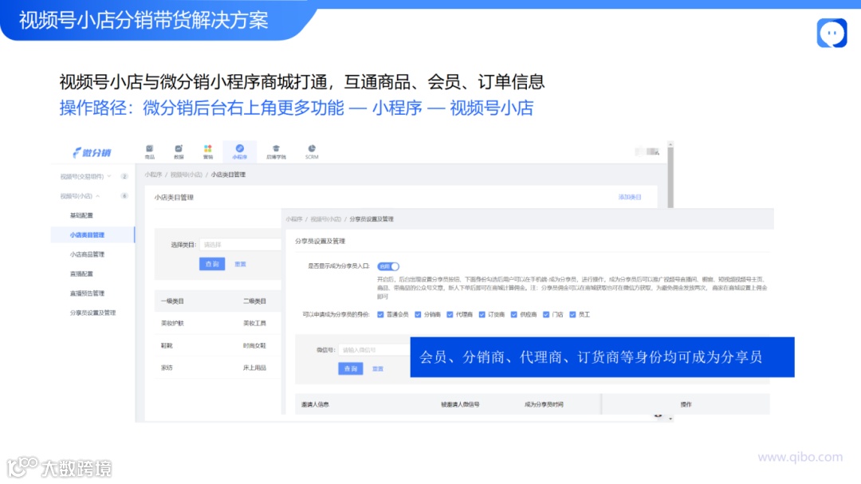Open 分享员设置及管理 in the sidebar
861x484 pixels.
coord(92,313)
